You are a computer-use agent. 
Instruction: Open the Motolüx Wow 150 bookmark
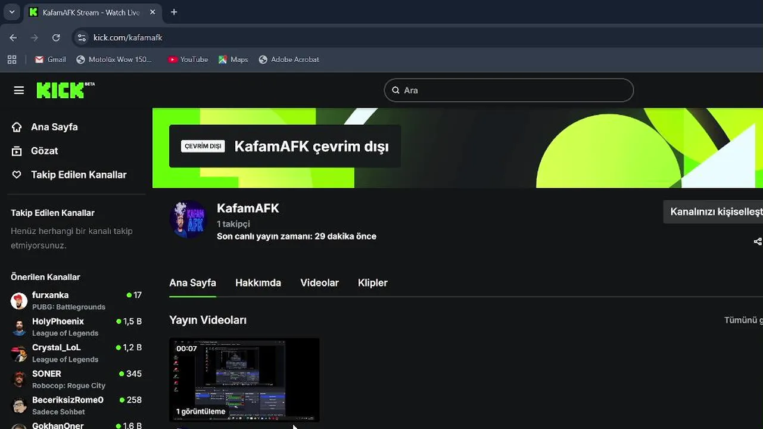point(114,60)
